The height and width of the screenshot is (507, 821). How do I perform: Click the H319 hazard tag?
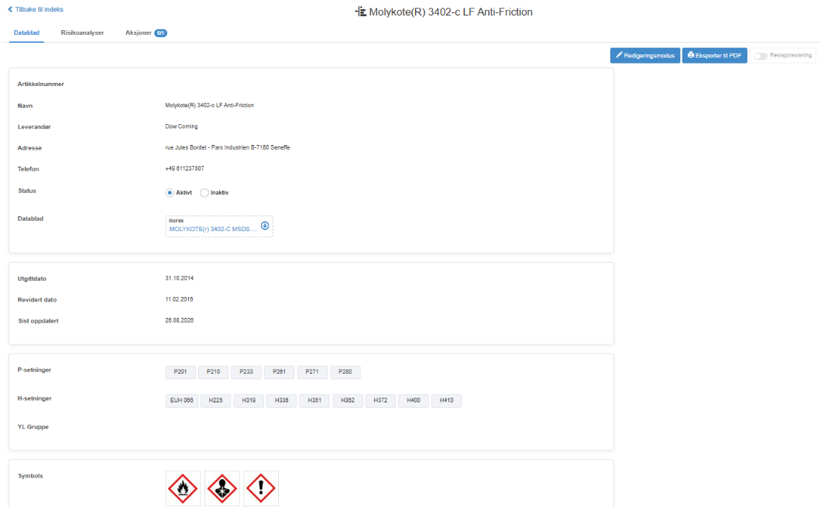click(x=249, y=401)
